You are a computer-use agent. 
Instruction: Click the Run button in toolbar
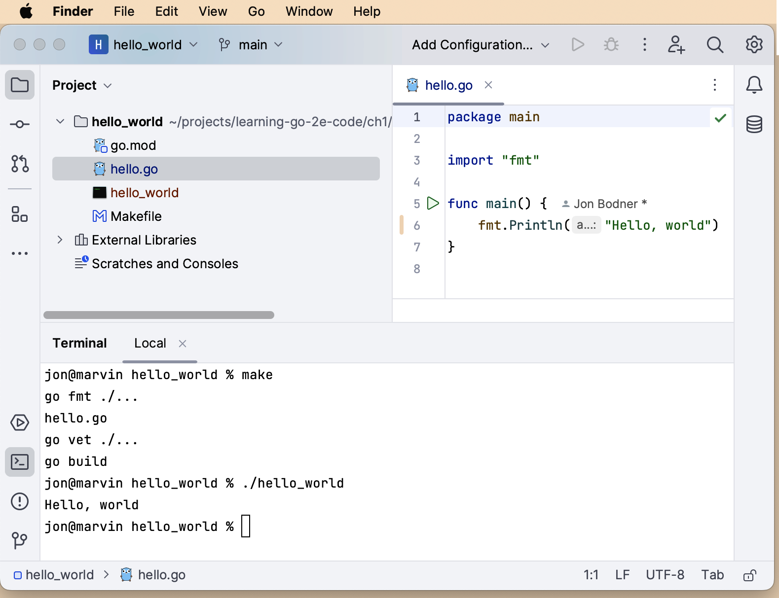tap(578, 45)
